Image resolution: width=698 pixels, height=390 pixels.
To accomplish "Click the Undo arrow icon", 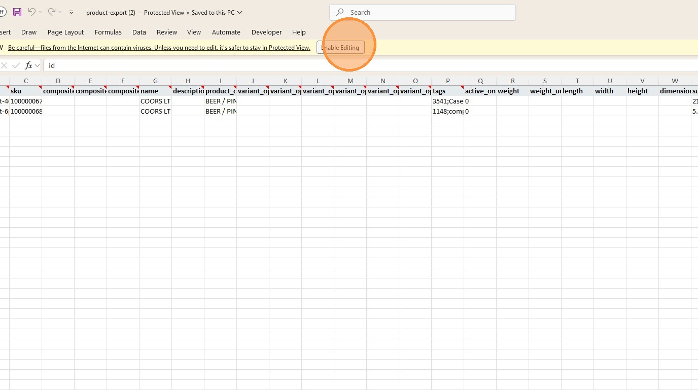I will click(x=32, y=12).
